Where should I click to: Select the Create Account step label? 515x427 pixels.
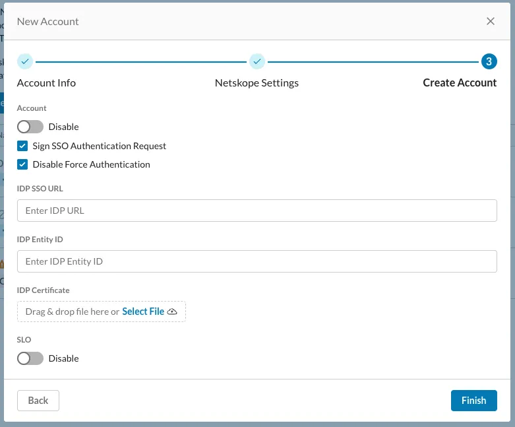(460, 83)
